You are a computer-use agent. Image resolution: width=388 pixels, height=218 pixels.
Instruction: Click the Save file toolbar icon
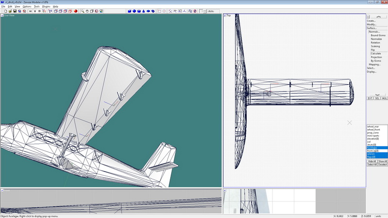pos(15,11)
